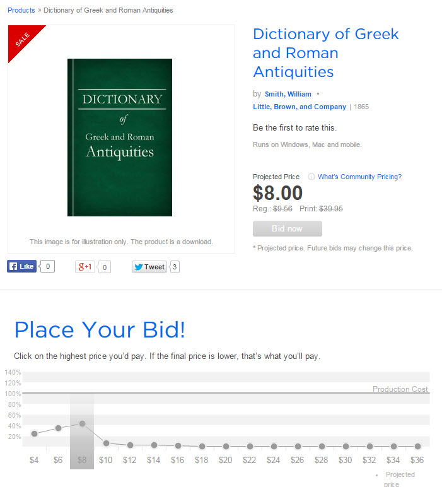
Task: Click the Dictionary of Greek and Roman Antiquities title
Action: tap(325, 53)
